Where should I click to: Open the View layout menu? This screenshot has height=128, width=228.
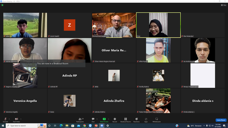pos(224,5)
